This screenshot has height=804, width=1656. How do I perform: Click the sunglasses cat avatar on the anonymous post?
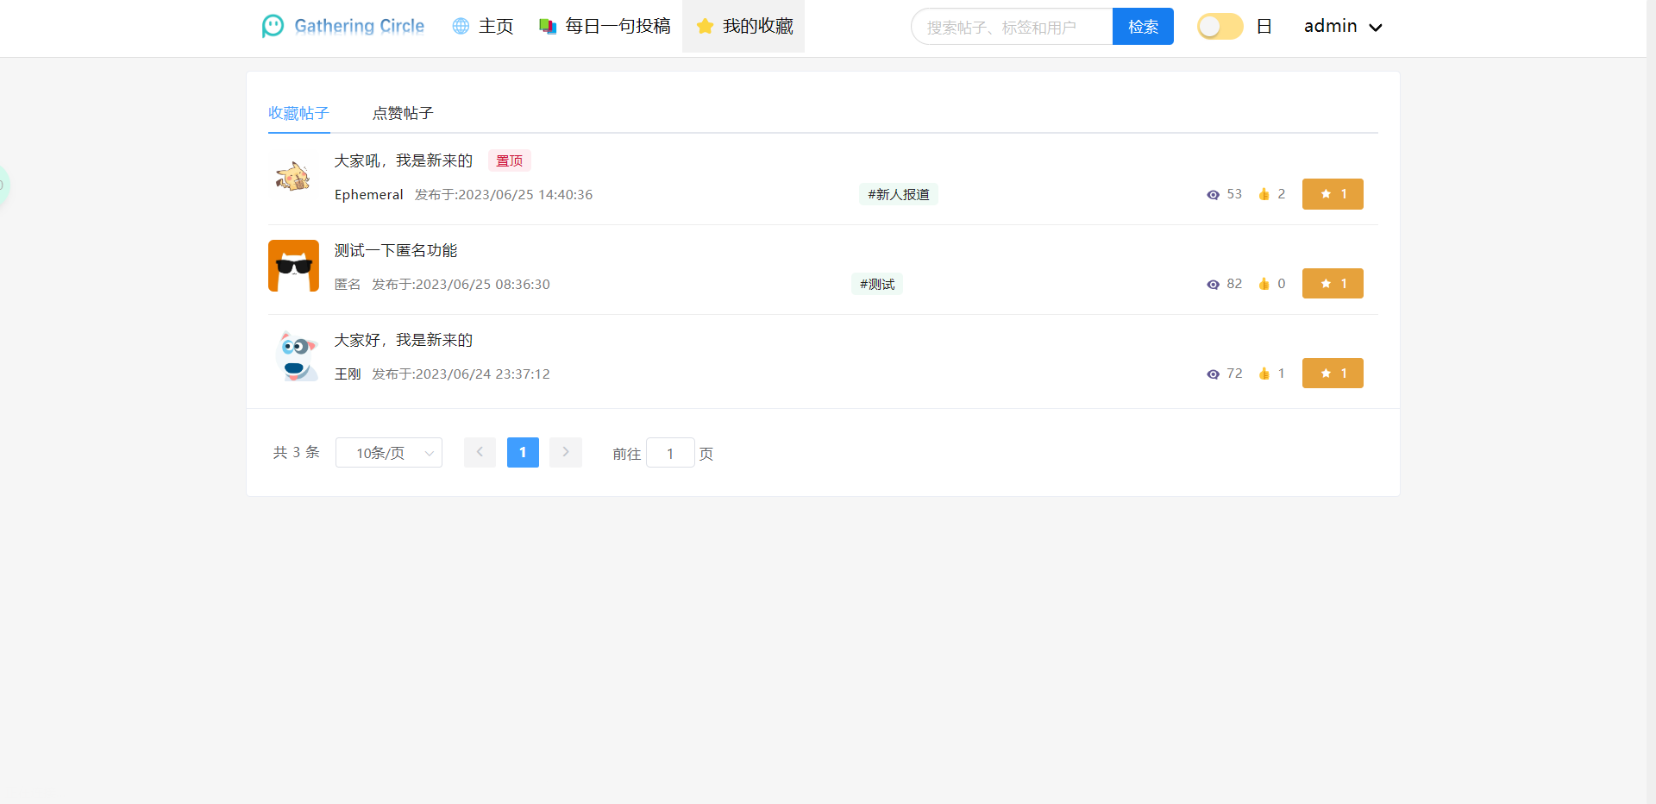293,266
